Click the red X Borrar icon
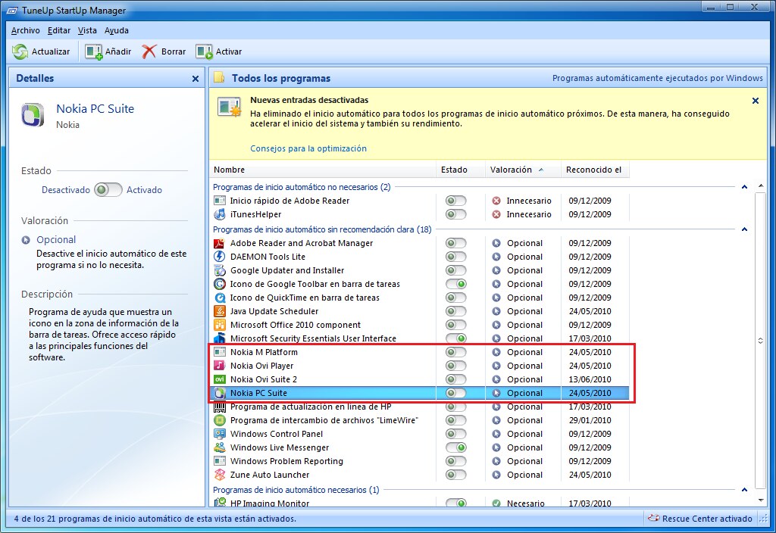This screenshot has width=776, height=533. (x=149, y=51)
